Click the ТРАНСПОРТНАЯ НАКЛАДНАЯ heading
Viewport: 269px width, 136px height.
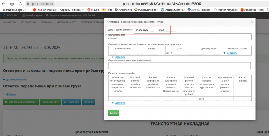tap(180, 124)
